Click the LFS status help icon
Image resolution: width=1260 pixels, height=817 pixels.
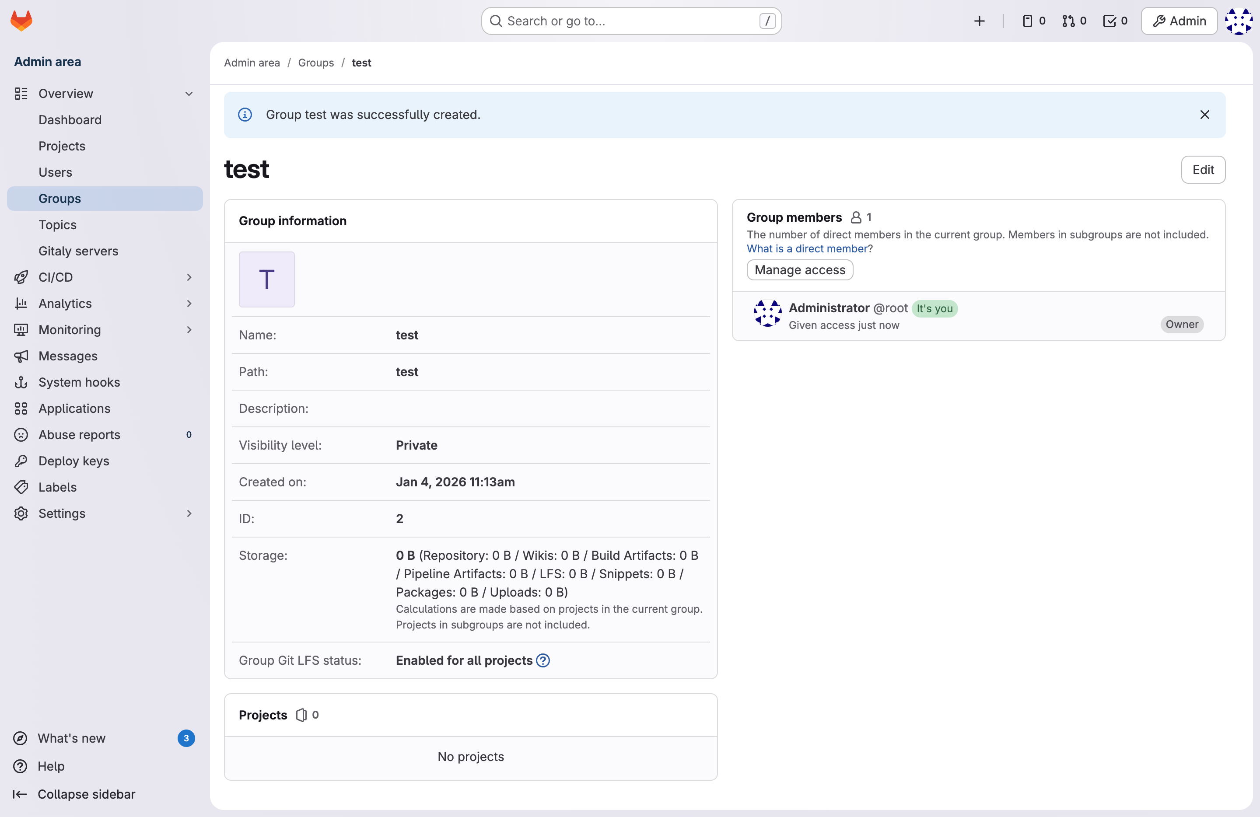pos(542,660)
